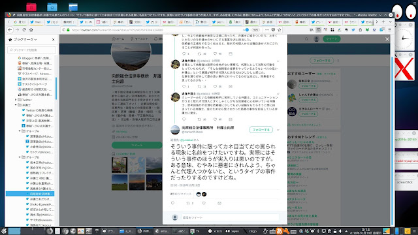Open the Firefox hamburger menu
418x235 pixels.
click(x=389, y=30)
